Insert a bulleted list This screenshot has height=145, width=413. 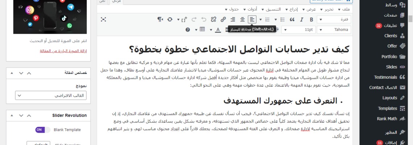click(x=282, y=19)
